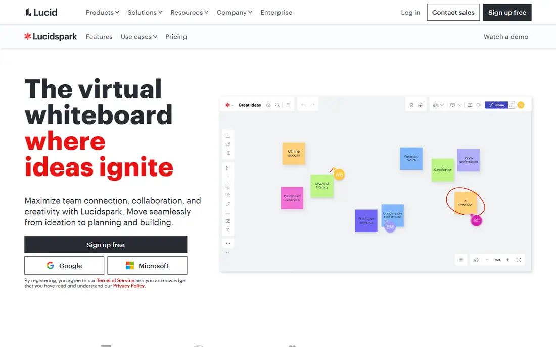The width and height of the screenshot is (556, 347).
Task: Click the 75% zoom level value
Action: point(497,260)
